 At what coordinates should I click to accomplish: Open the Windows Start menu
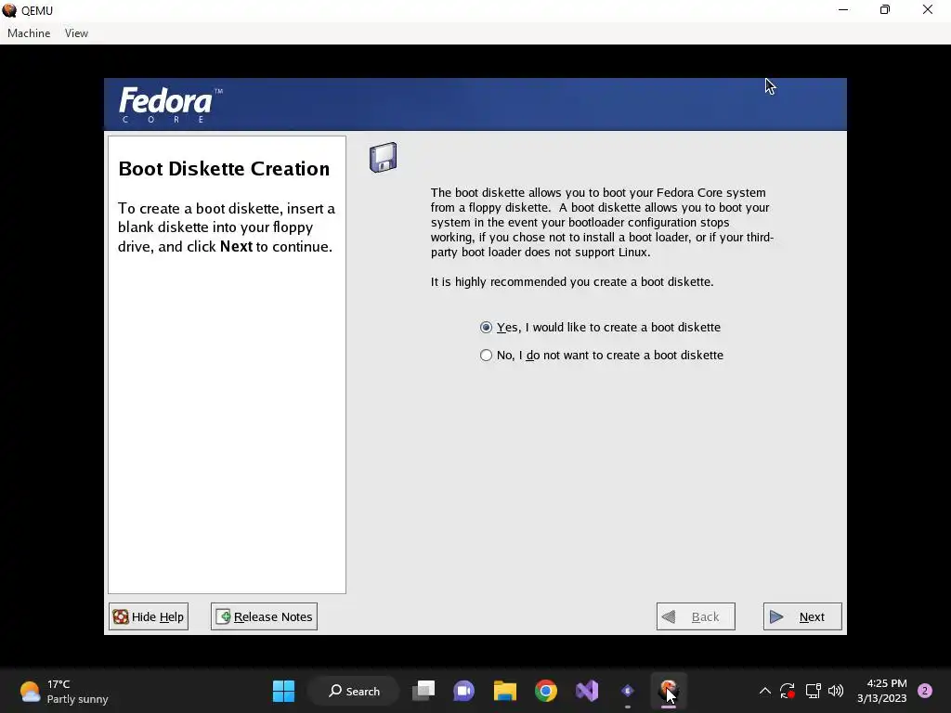point(283,691)
